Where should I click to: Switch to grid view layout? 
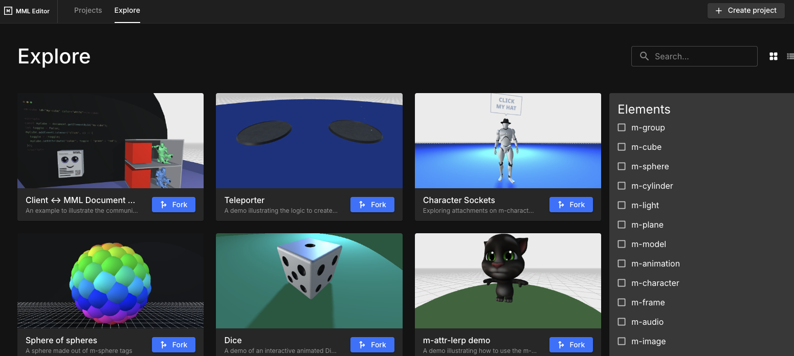click(x=773, y=56)
